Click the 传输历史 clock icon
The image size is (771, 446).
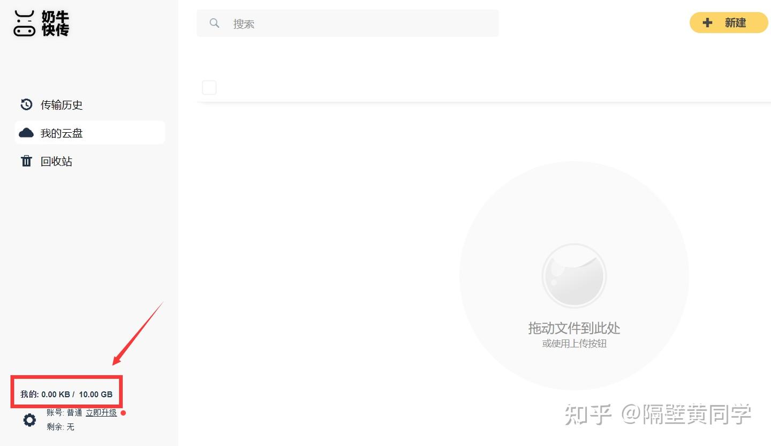pyautogui.click(x=26, y=104)
